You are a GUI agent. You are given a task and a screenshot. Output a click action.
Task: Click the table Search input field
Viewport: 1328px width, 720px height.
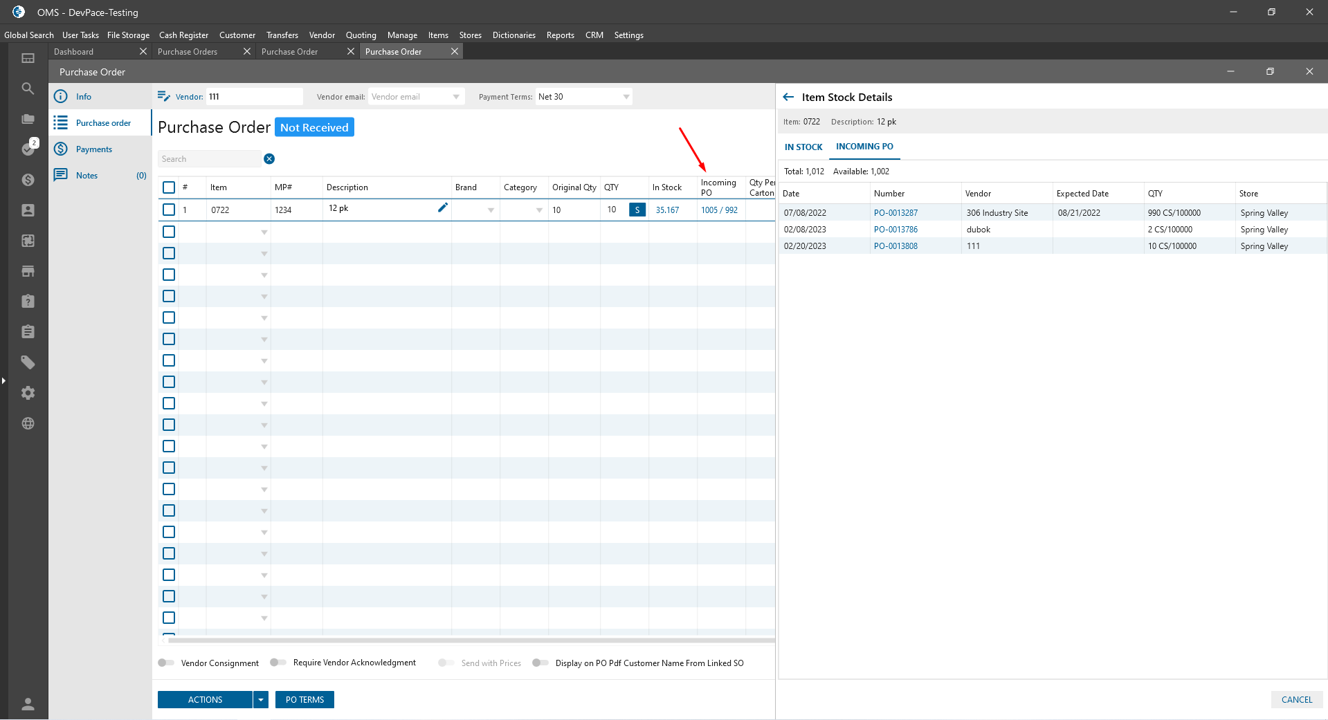(x=209, y=159)
